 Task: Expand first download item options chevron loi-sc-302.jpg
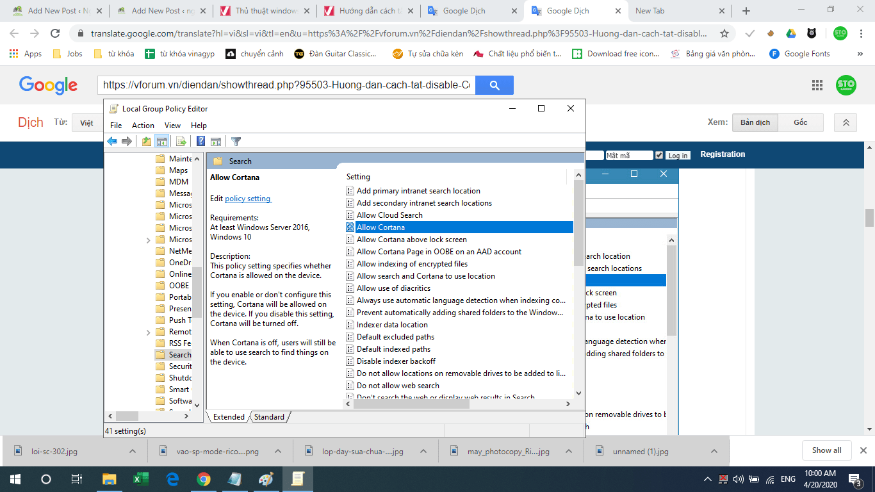click(x=133, y=451)
